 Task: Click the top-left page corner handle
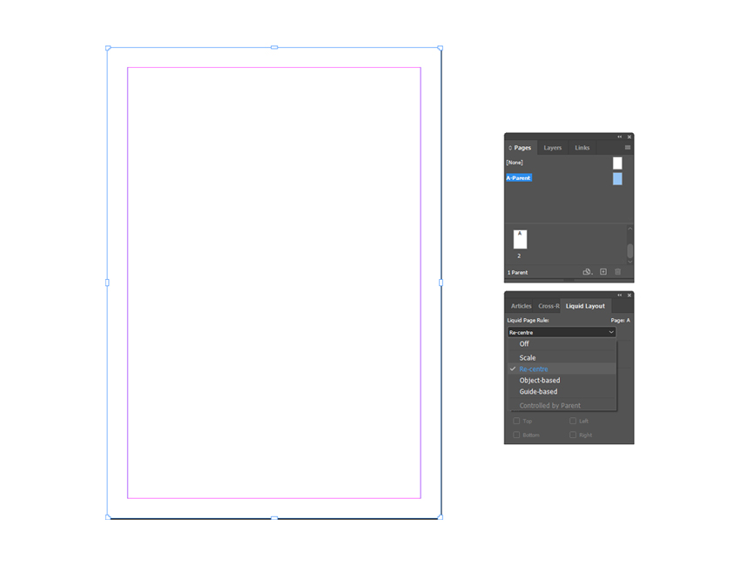point(108,48)
